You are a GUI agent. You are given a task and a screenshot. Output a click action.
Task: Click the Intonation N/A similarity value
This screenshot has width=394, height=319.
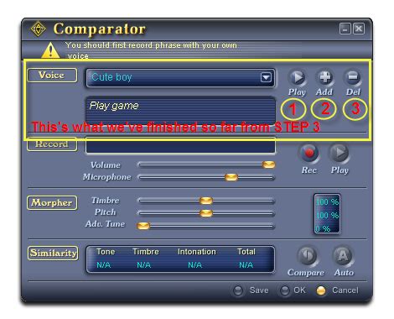[194, 264]
